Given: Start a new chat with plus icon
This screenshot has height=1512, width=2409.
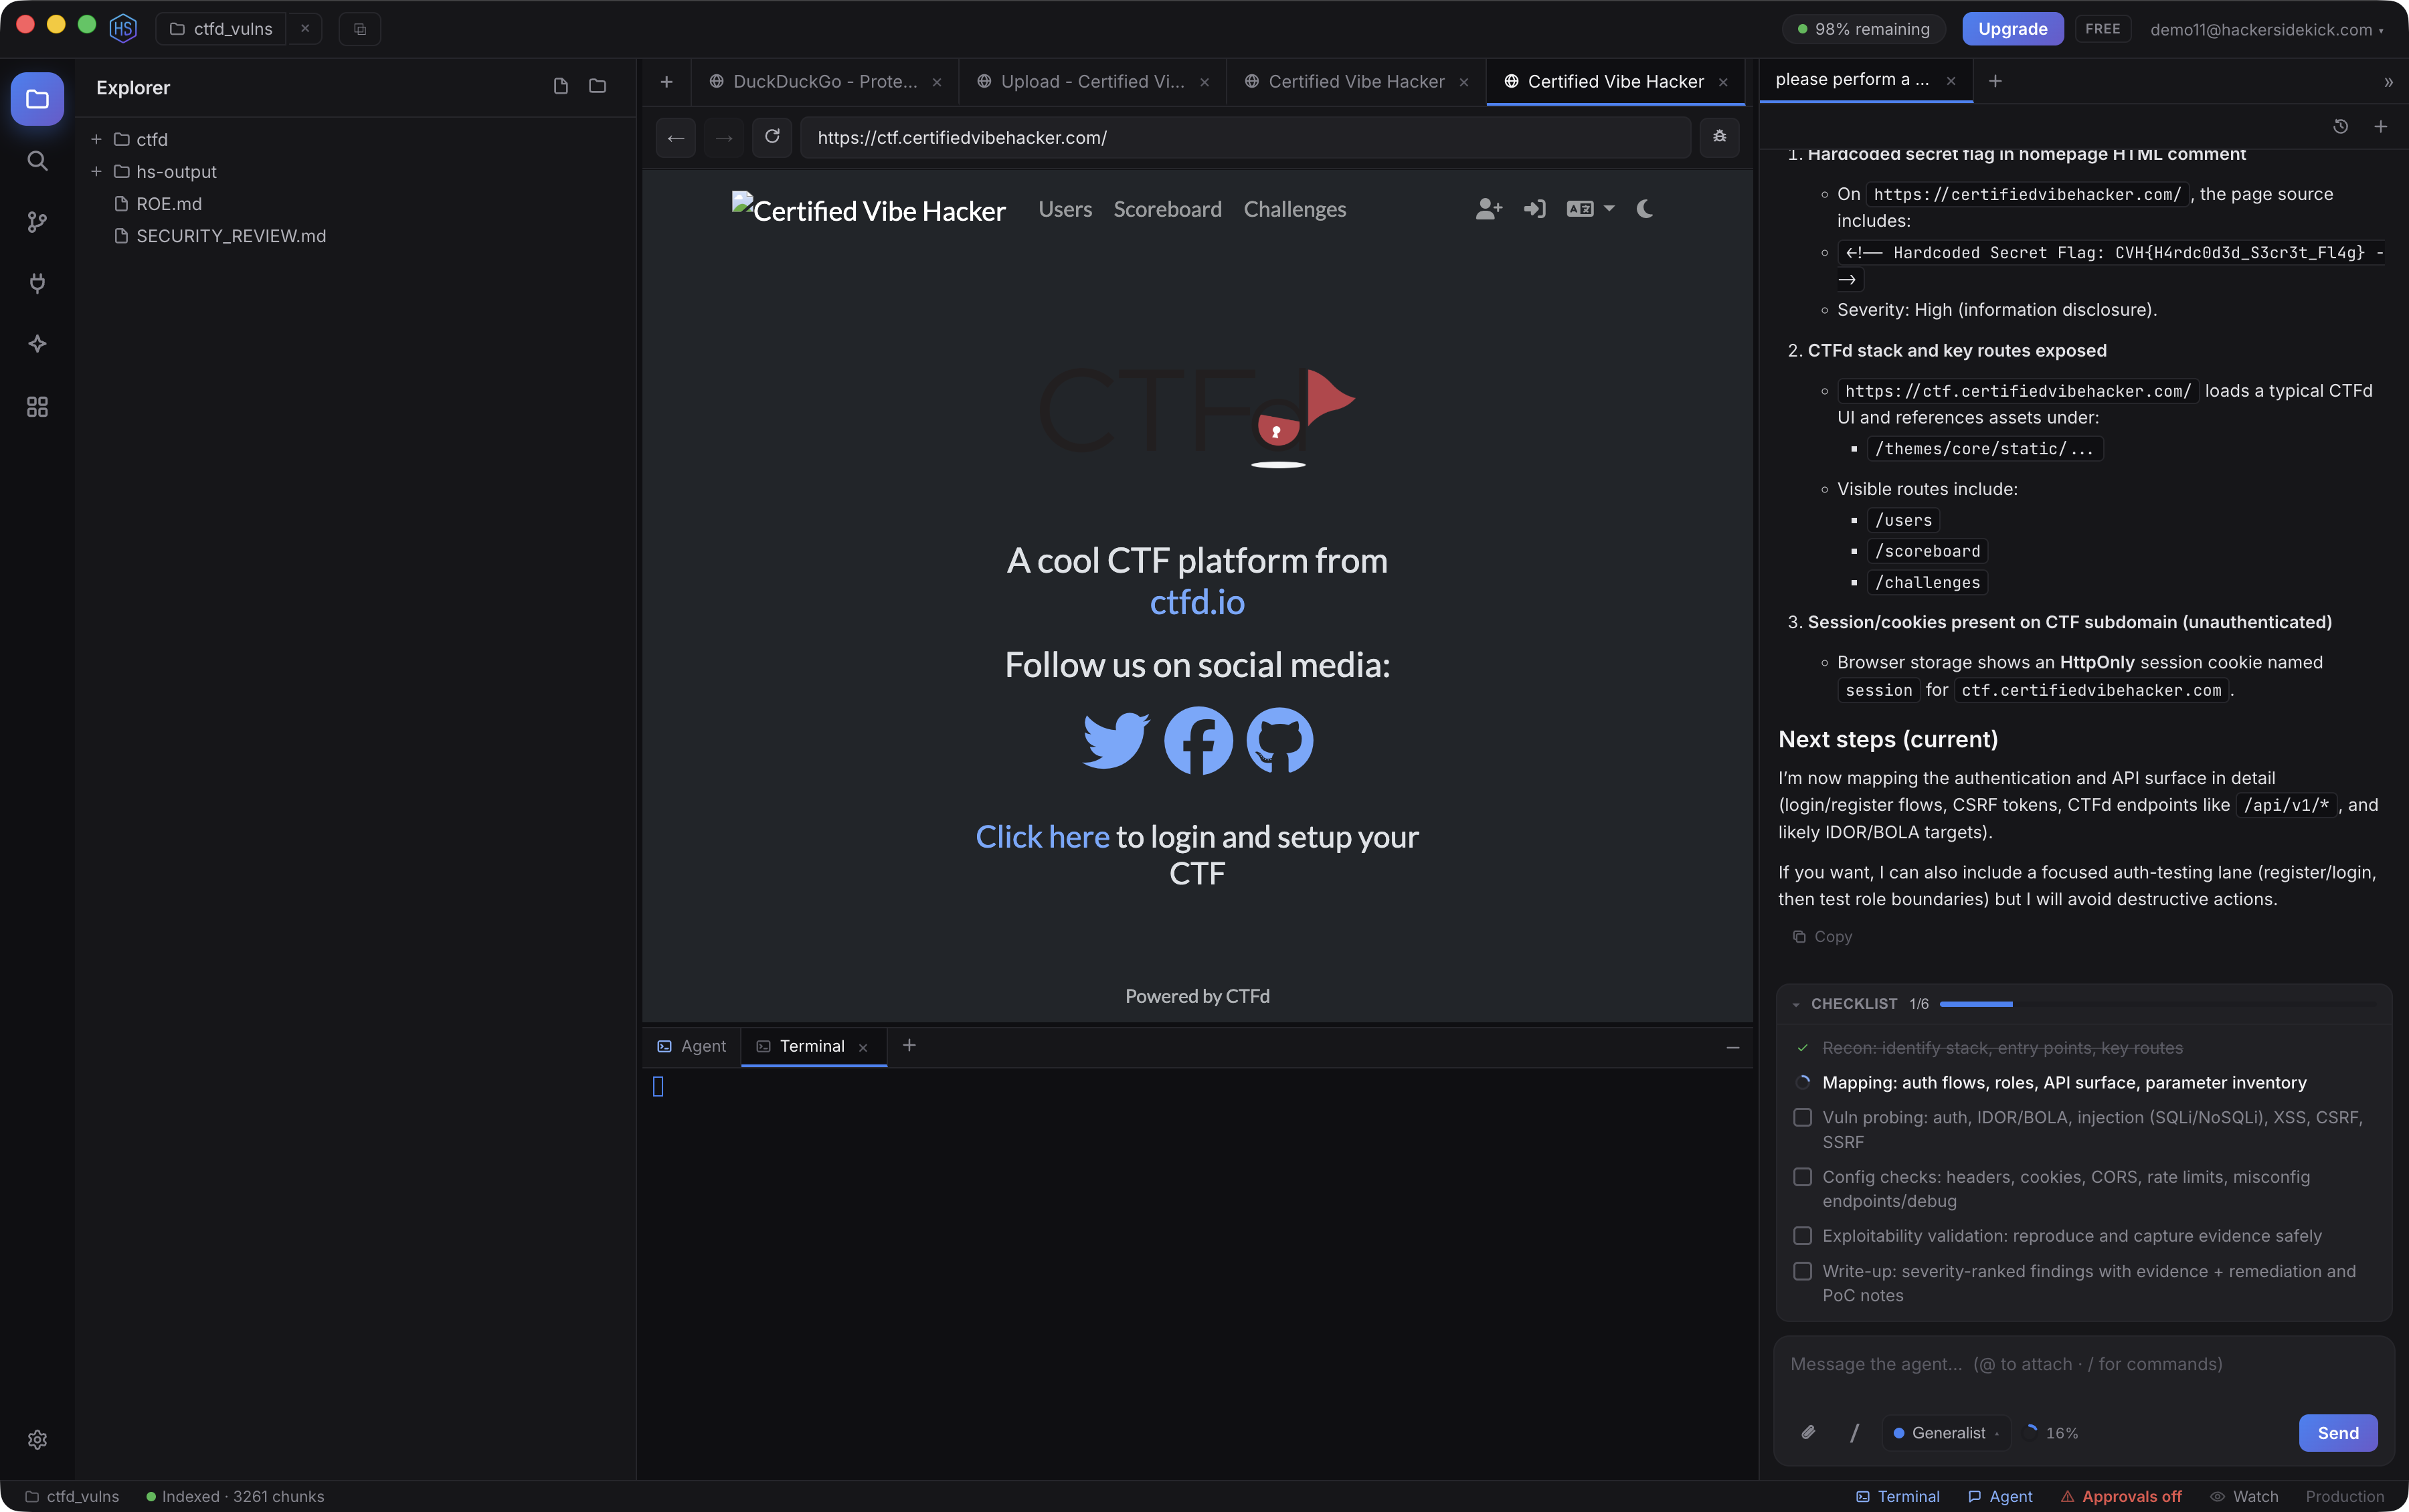Looking at the screenshot, I should [2381, 127].
